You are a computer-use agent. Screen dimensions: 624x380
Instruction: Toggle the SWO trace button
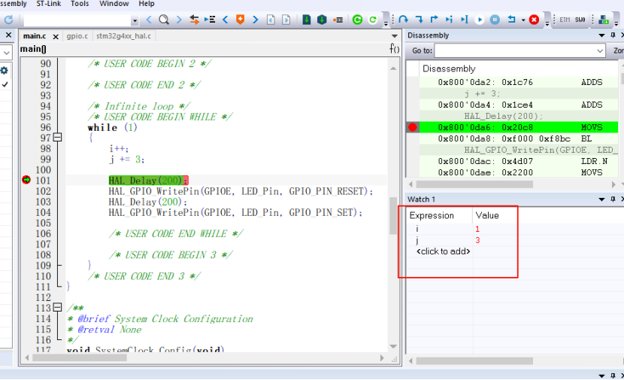pyautogui.click(x=580, y=20)
